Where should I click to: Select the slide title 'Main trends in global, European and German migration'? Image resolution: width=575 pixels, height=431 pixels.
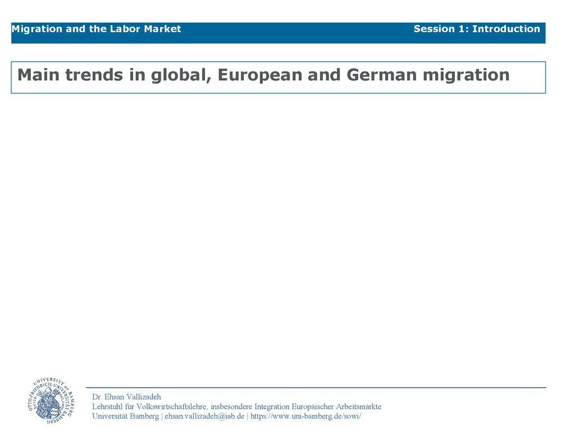263,75
